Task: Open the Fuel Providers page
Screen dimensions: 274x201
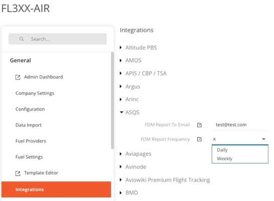Action: click(31, 141)
